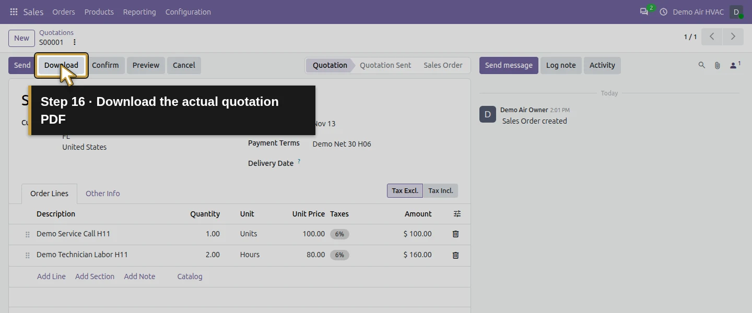Open the Delivery Date help tooltip
Viewport: 752px width, 313px height.
pyautogui.click(x=299, y=162)
